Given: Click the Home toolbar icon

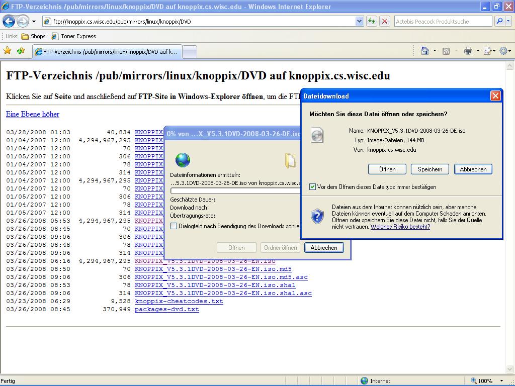Looking at the screenshot, I should coord(425,51).
